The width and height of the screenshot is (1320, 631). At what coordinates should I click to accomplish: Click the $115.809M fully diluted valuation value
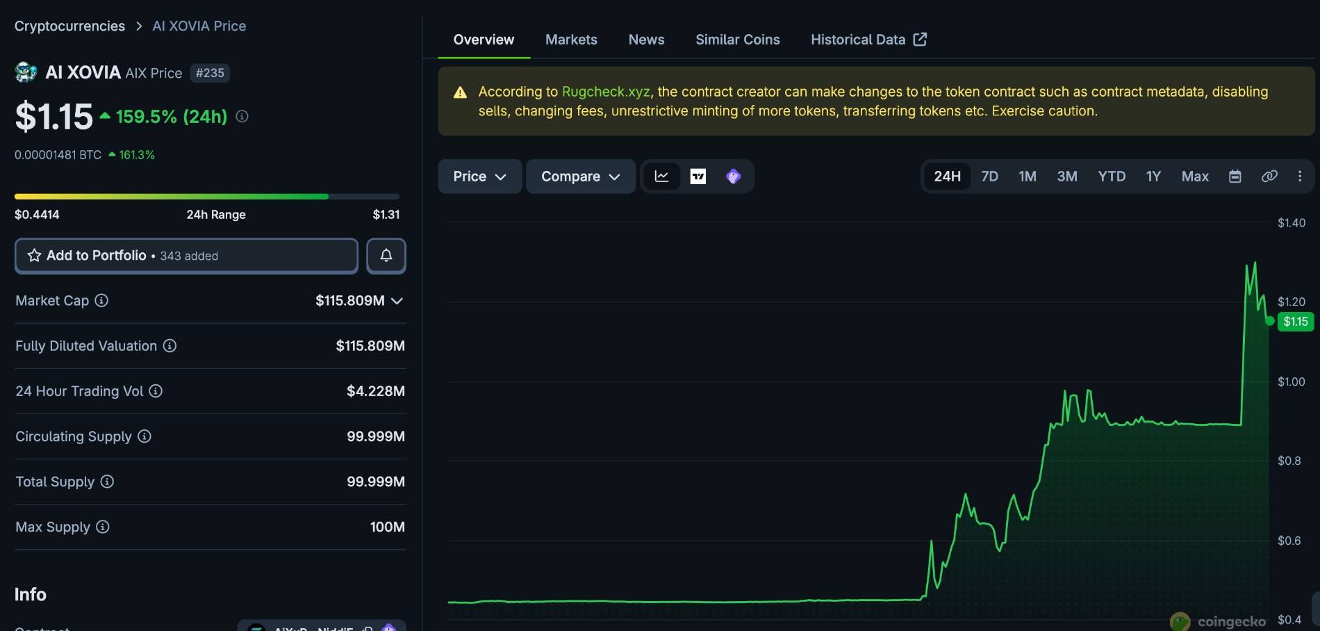click(x=370, y=346)
